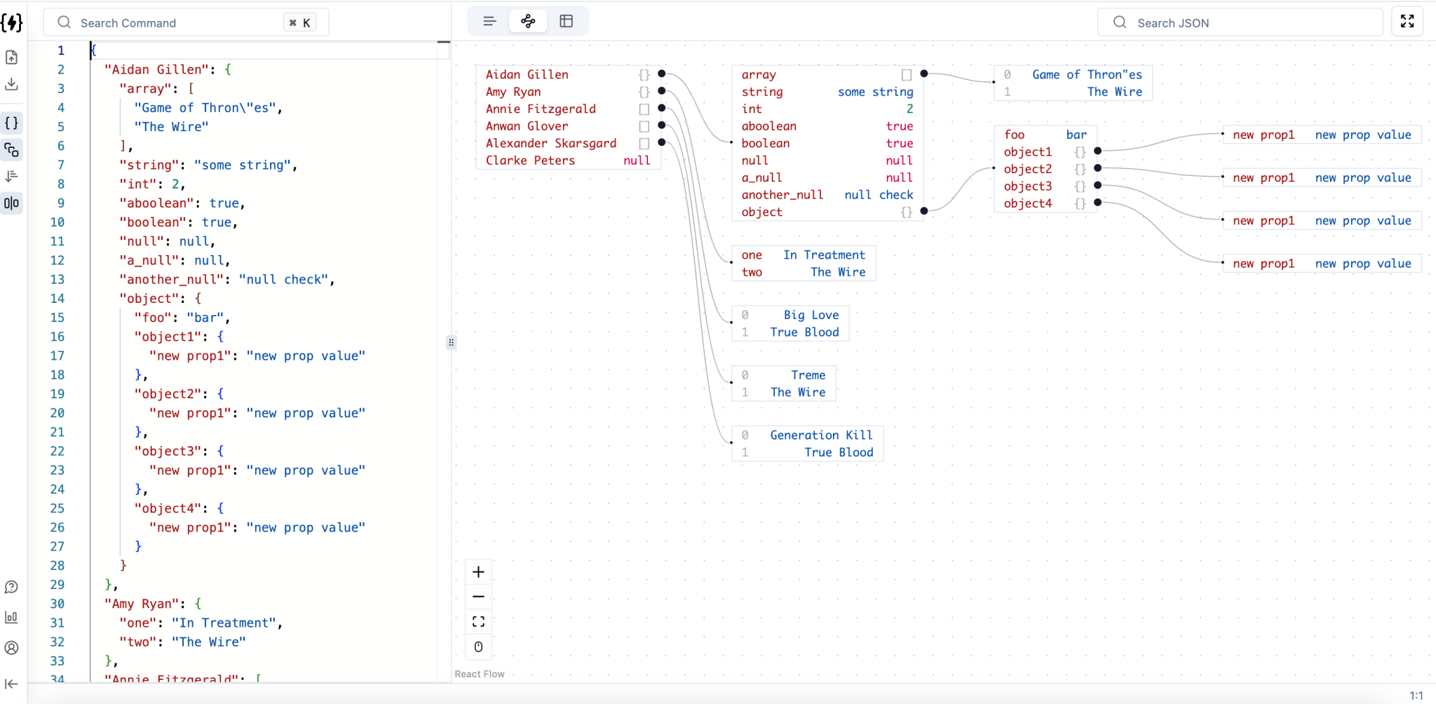Image resolution: width=1436 pixels, height=704 pixels.
Task: Select the import file icon in the sidebar
Action: pyautogui.click(x=11, y=57)
